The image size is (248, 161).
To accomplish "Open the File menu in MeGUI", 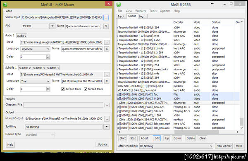I will click(x=120, y=11).
